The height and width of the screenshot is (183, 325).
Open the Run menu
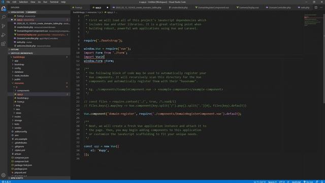(45, 2)
